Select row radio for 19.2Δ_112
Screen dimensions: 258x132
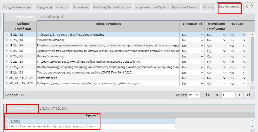click(6, 35)
